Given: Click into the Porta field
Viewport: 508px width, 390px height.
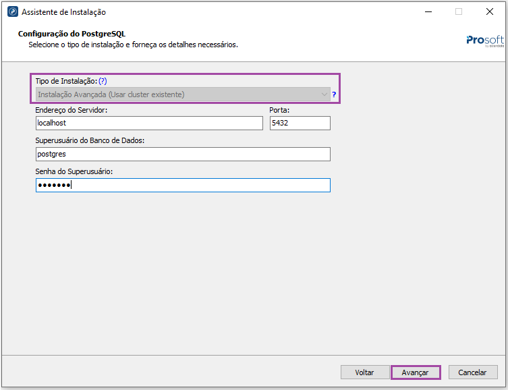Looking at the screenshot, I should pos(300,123).
